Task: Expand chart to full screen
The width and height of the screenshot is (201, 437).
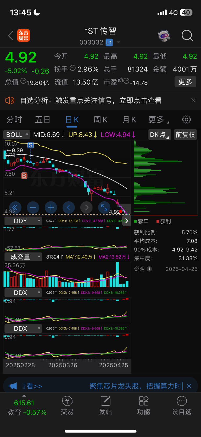Action: pos(104,208)
